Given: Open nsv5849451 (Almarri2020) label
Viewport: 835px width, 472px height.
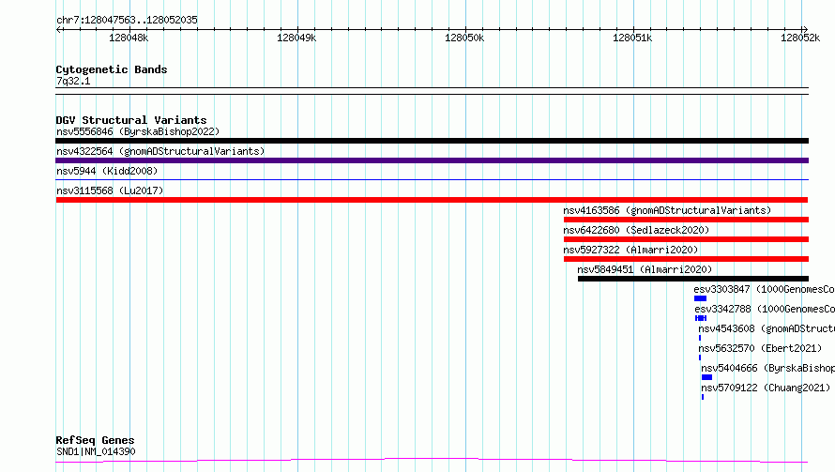Looking at the screenshot, I should point(645,269).
